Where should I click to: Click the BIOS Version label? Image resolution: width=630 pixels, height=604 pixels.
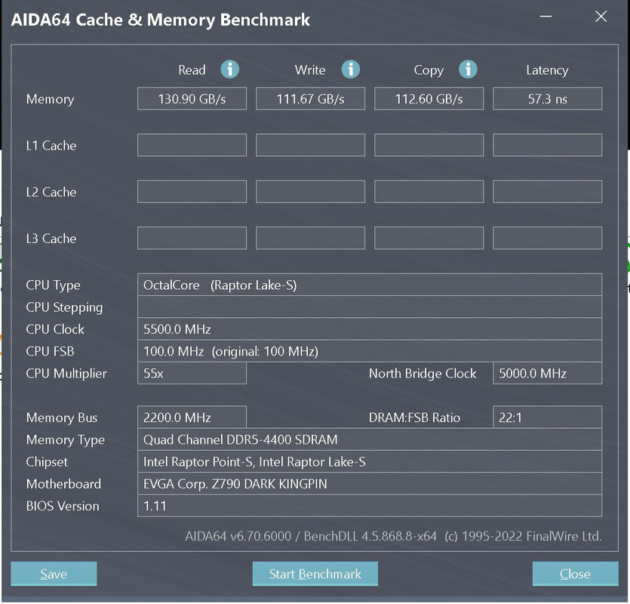(x=63, y=506)
